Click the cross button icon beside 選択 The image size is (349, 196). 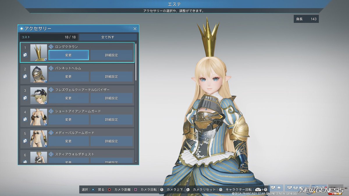pos(93,189)
